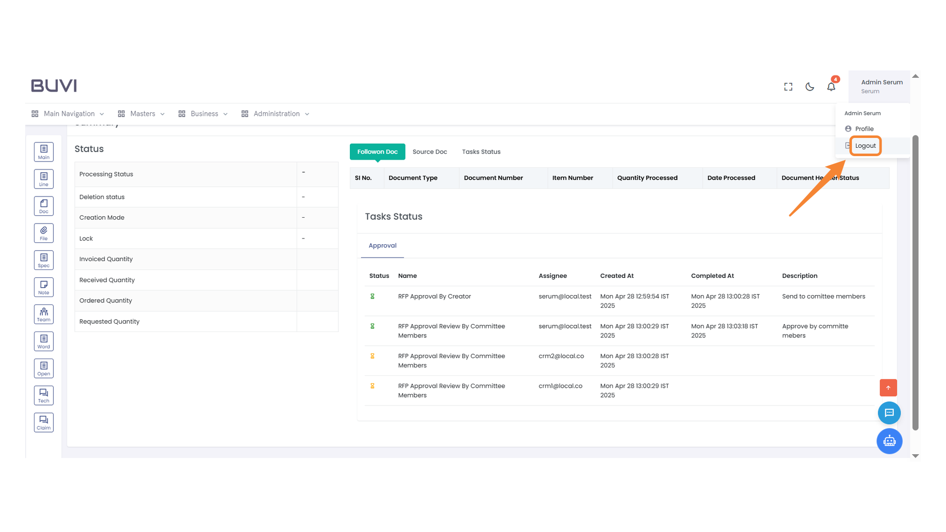Click the blue chat message button
This screenshot has height=532, width=946.
coord(889,413)
